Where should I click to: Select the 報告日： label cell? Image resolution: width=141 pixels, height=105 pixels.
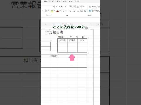pyautogui.click(x=61, y=37)
